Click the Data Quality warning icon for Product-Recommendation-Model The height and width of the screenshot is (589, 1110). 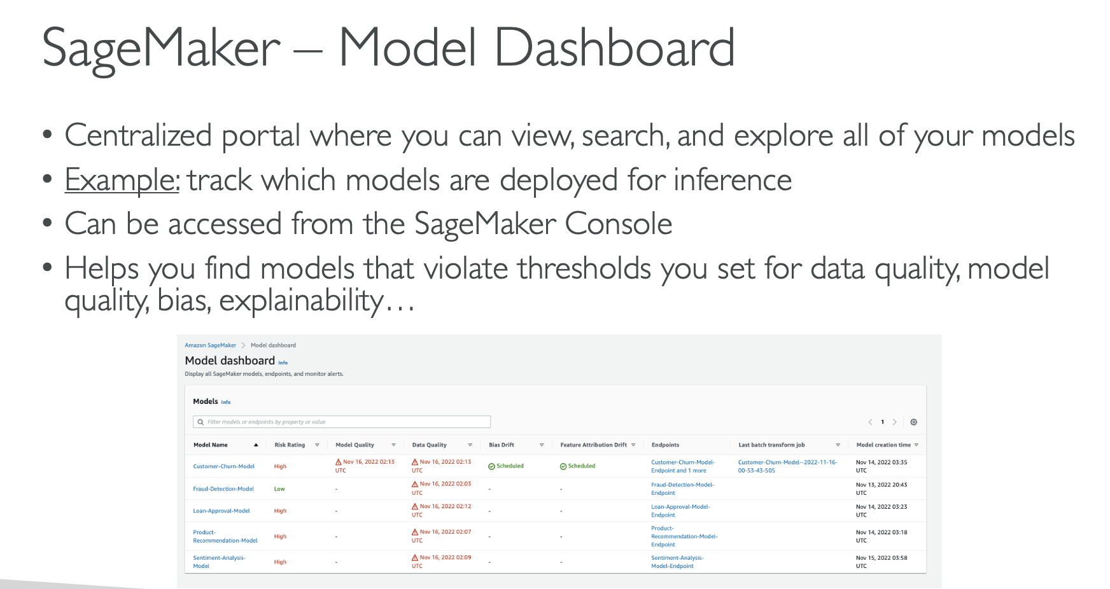pos(415,532)
